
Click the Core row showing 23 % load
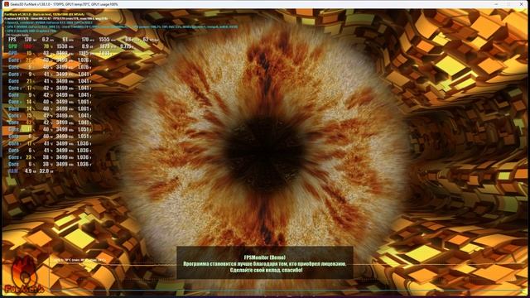tap(50, 157)
